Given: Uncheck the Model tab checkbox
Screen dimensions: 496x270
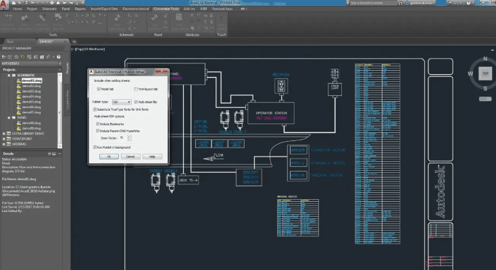Looking at the screenshot, I should click(99, 88).
